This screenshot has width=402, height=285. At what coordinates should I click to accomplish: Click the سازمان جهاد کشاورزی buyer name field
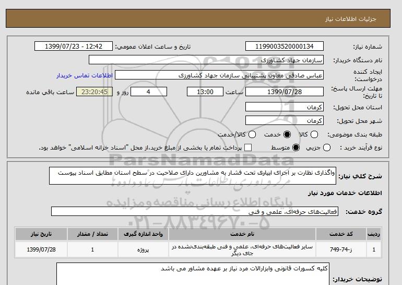(206, 60)
